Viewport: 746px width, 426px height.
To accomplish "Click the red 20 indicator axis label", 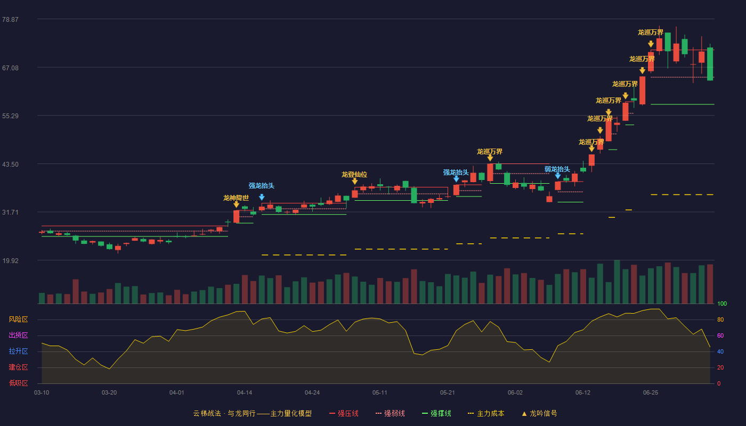I will (720, 368).
